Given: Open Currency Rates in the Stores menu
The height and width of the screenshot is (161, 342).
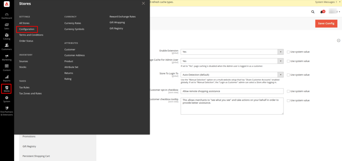Looking at the screenshot, I should click(x=73, y=23).
